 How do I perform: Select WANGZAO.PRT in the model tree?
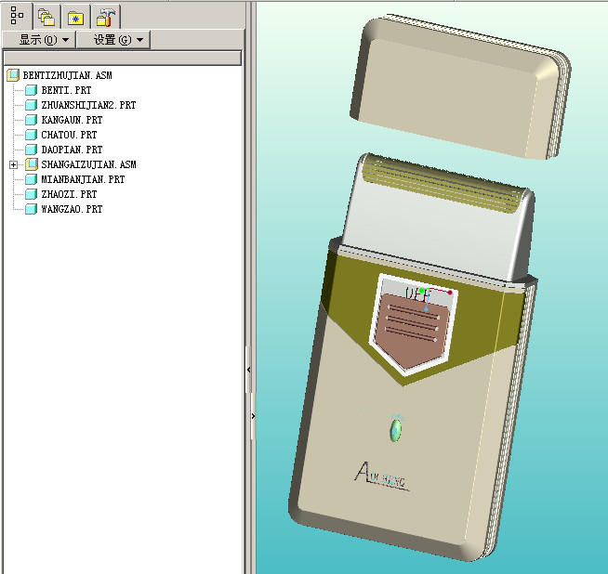72,209
